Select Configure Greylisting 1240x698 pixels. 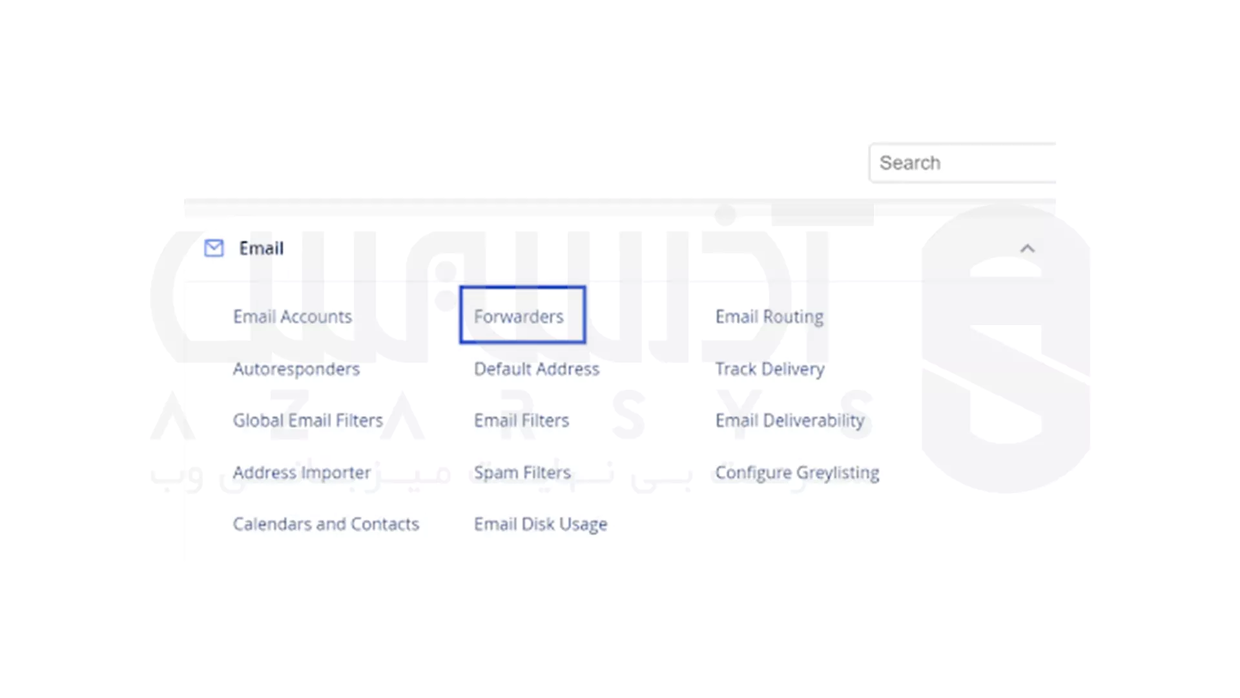point(798,472)
